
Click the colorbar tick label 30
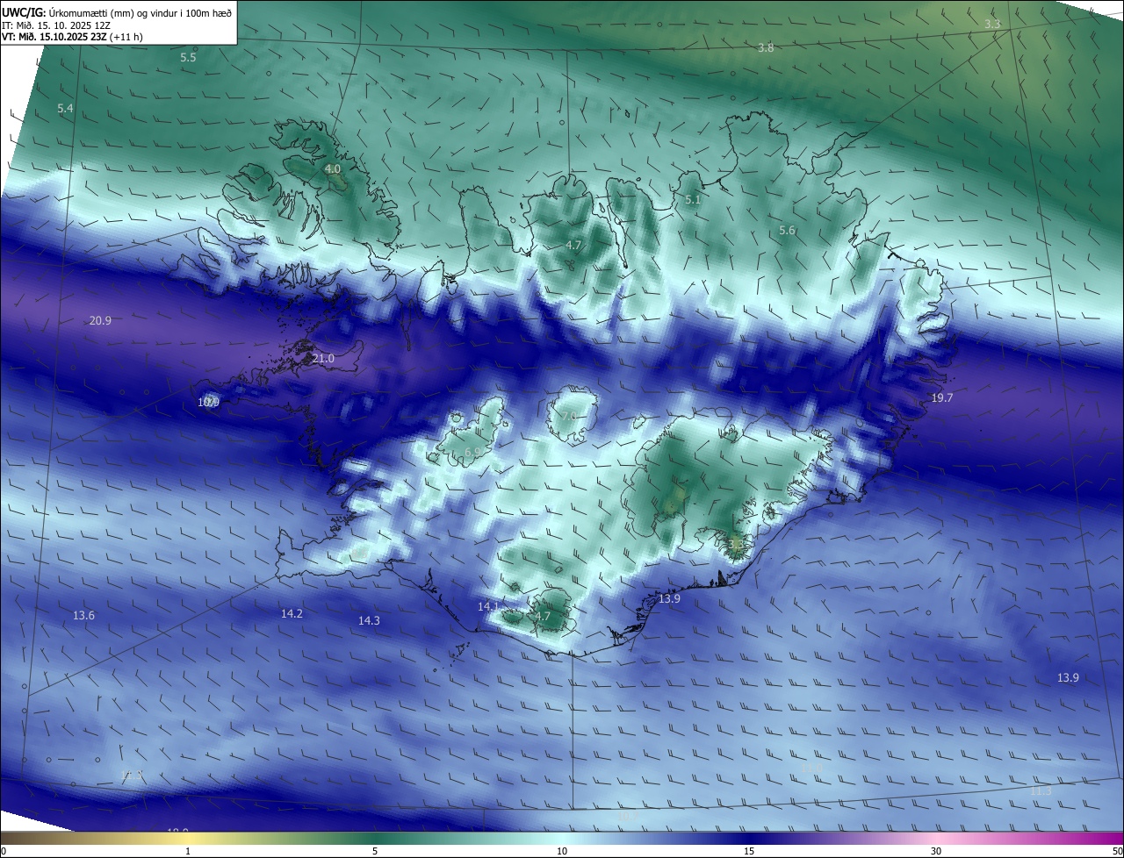(x=936, y=851)
